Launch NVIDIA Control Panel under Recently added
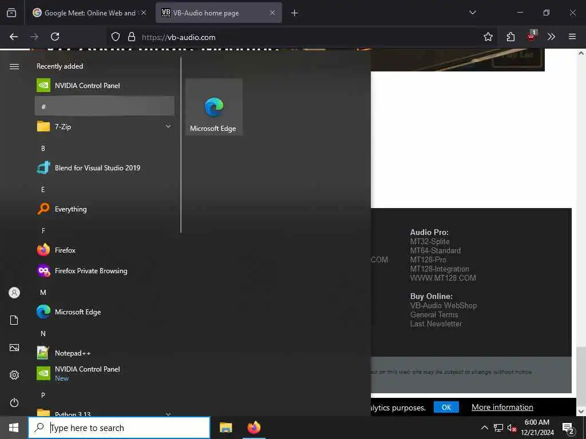Viewport: 586px width, 439px height. point(105,86)
